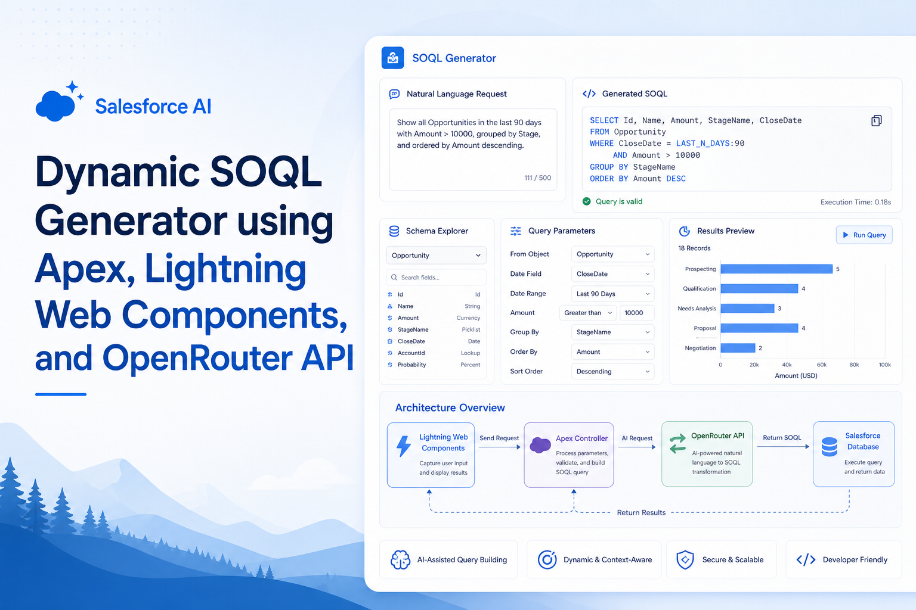The image size is (916, 610).
Task: Click the OpenRouter API green arrows icon
Action: pos(677,444)
